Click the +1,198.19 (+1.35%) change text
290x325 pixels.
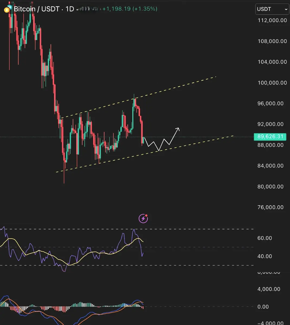point(130,9)
